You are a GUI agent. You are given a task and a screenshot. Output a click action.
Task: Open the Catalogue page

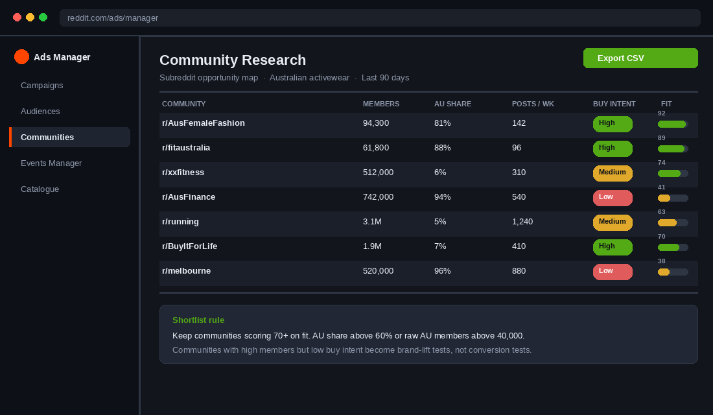click(x=40, y=189)
